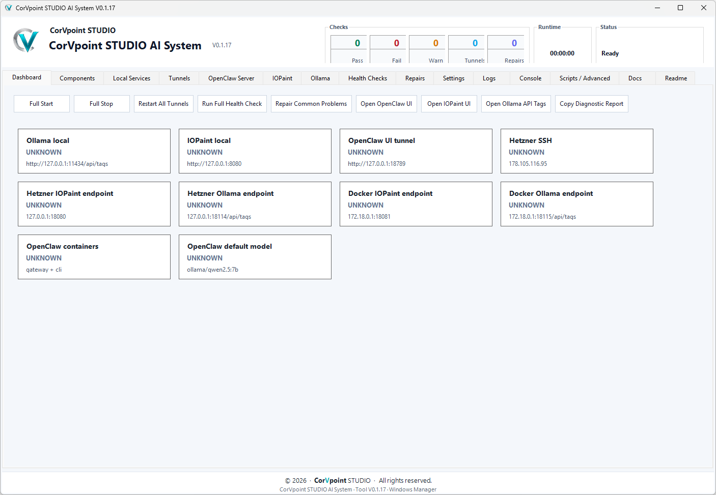Click Open OpenClaw UI button

[387, 104]
